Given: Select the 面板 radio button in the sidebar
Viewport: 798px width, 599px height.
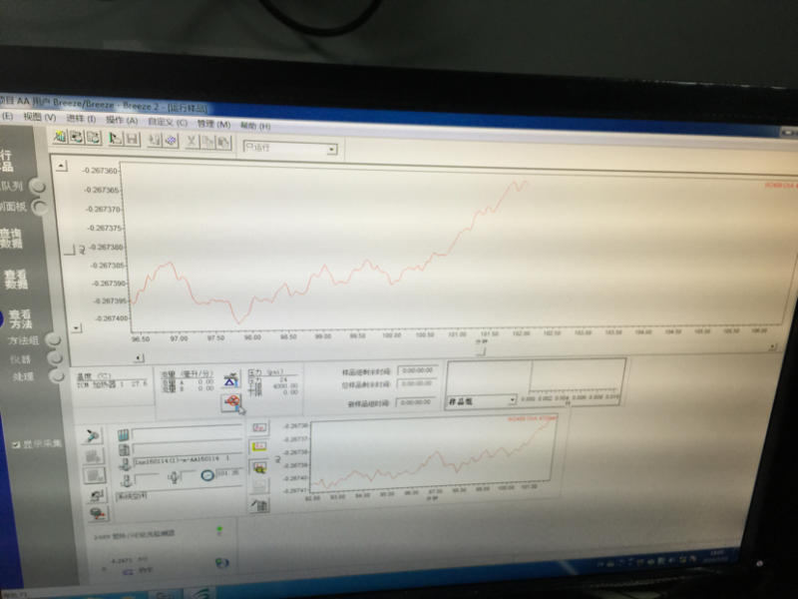Looking at the screenshot, I should (x=39, y=207).
